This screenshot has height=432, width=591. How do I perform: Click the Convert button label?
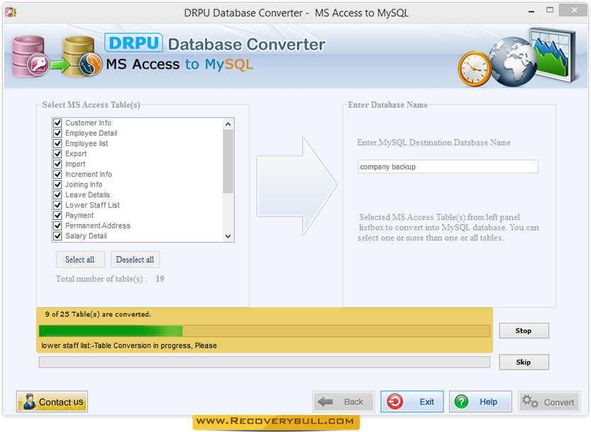558,402
